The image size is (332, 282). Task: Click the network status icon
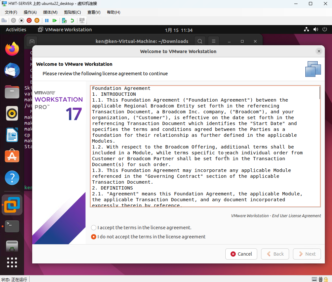[x=306, y=30]
